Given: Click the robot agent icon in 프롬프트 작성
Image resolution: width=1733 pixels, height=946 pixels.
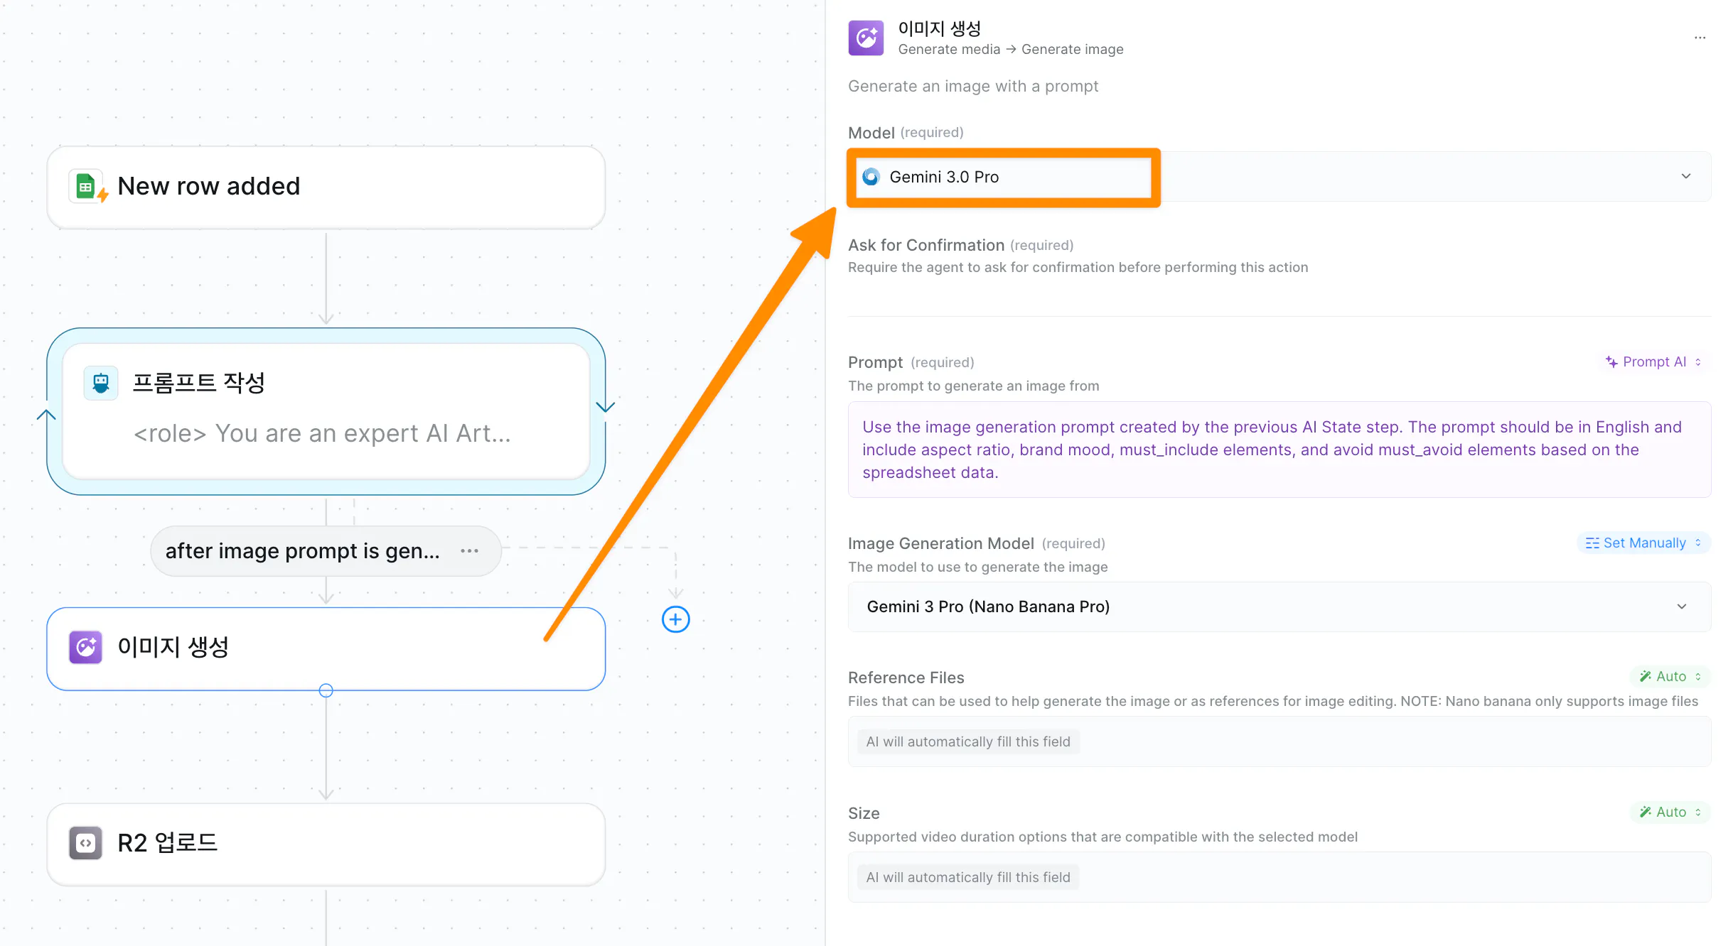Looking at the screenshot, I should [x=101, y=384].
